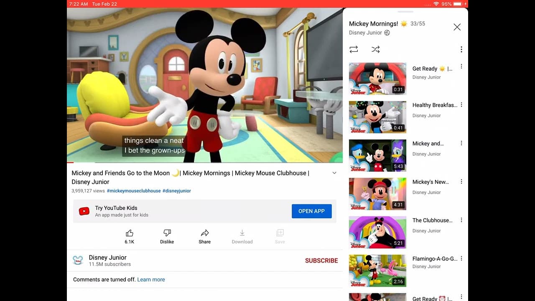535x301 pixels.
Task: Open options for Mickey and... video
Action: [x=461, y=143]
